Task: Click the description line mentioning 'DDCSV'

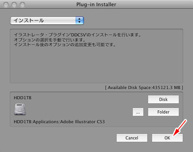Action: [78, 35]
